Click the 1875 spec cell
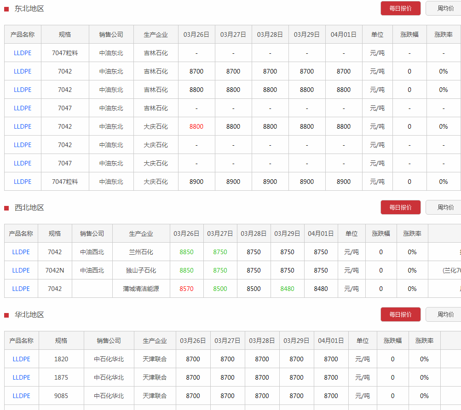The width and height of the screenshot is (461, 410). click(x=61, y=377)
